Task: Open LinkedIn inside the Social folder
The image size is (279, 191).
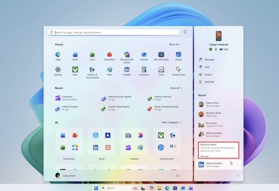Action: coord(95,147)
